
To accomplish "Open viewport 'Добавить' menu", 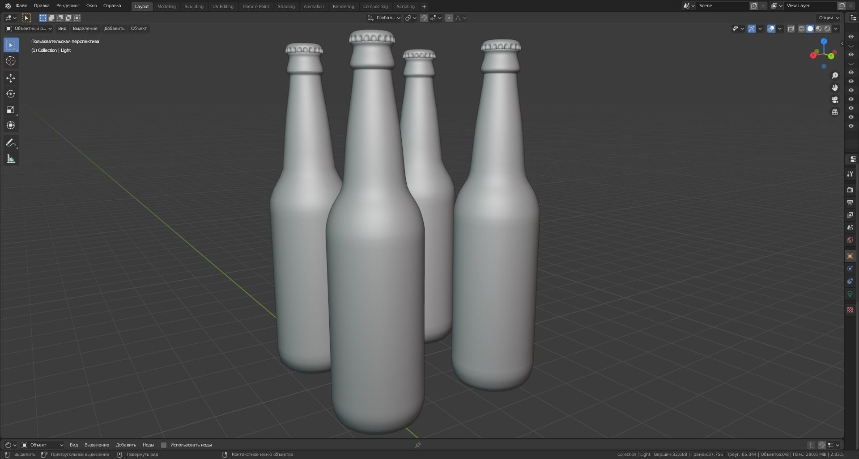I will [x=114, y=29].
